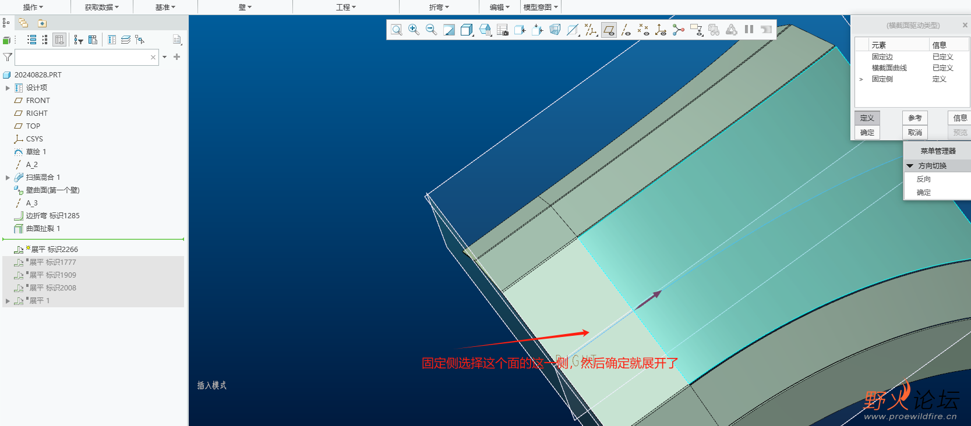Click the layer tree icon

tap(126, 40)
